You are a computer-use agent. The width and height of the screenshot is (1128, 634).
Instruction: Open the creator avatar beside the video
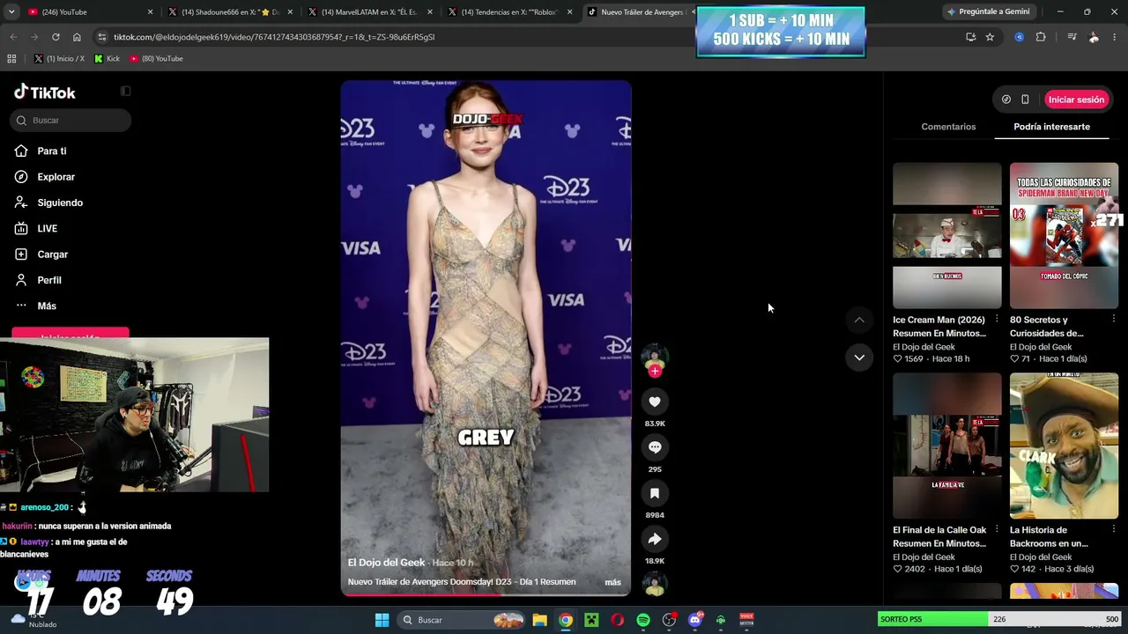pyautogui.click(x=655, y=358)
